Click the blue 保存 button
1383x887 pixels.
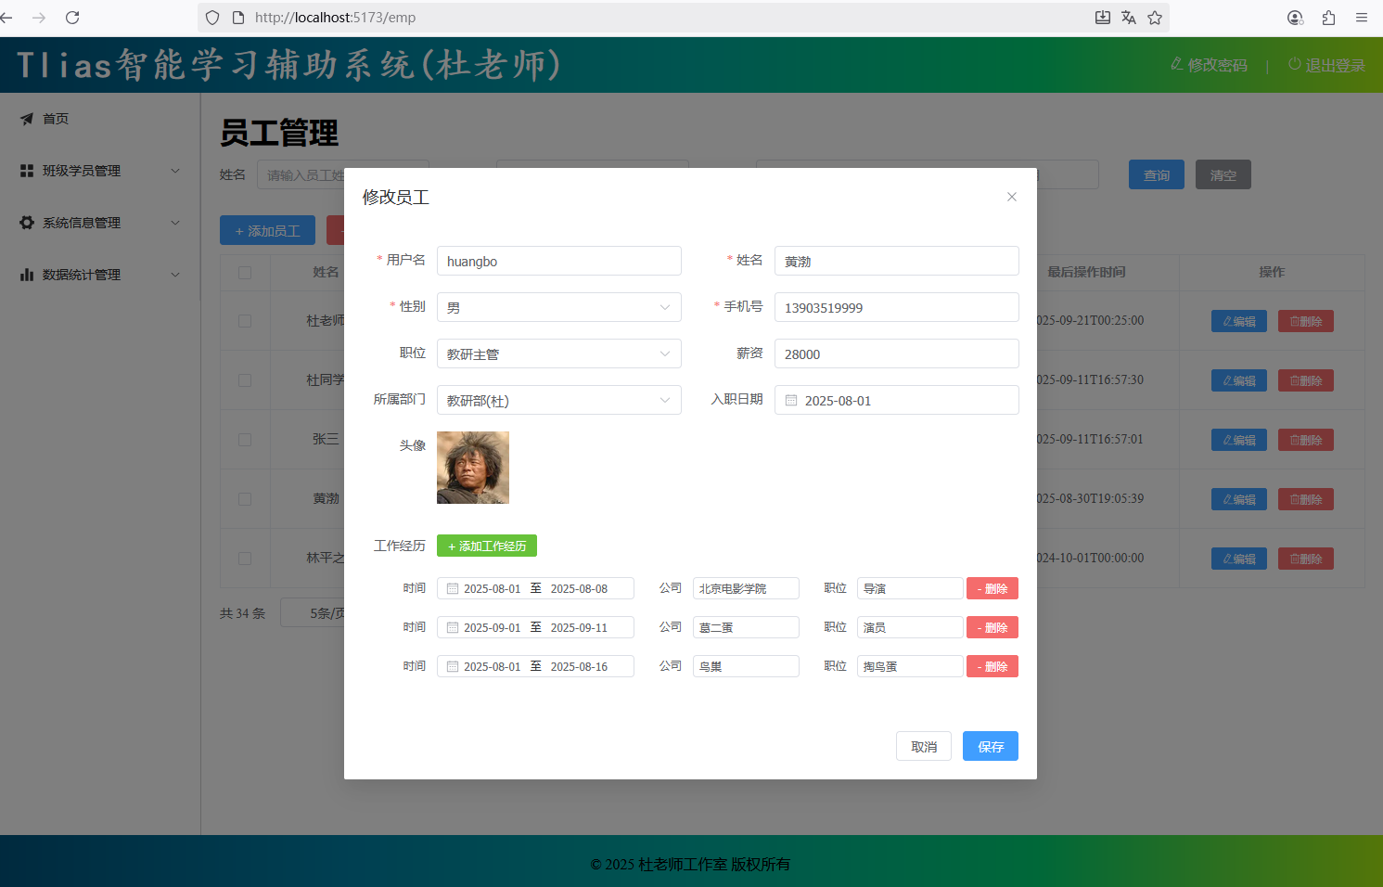(990, 746)
